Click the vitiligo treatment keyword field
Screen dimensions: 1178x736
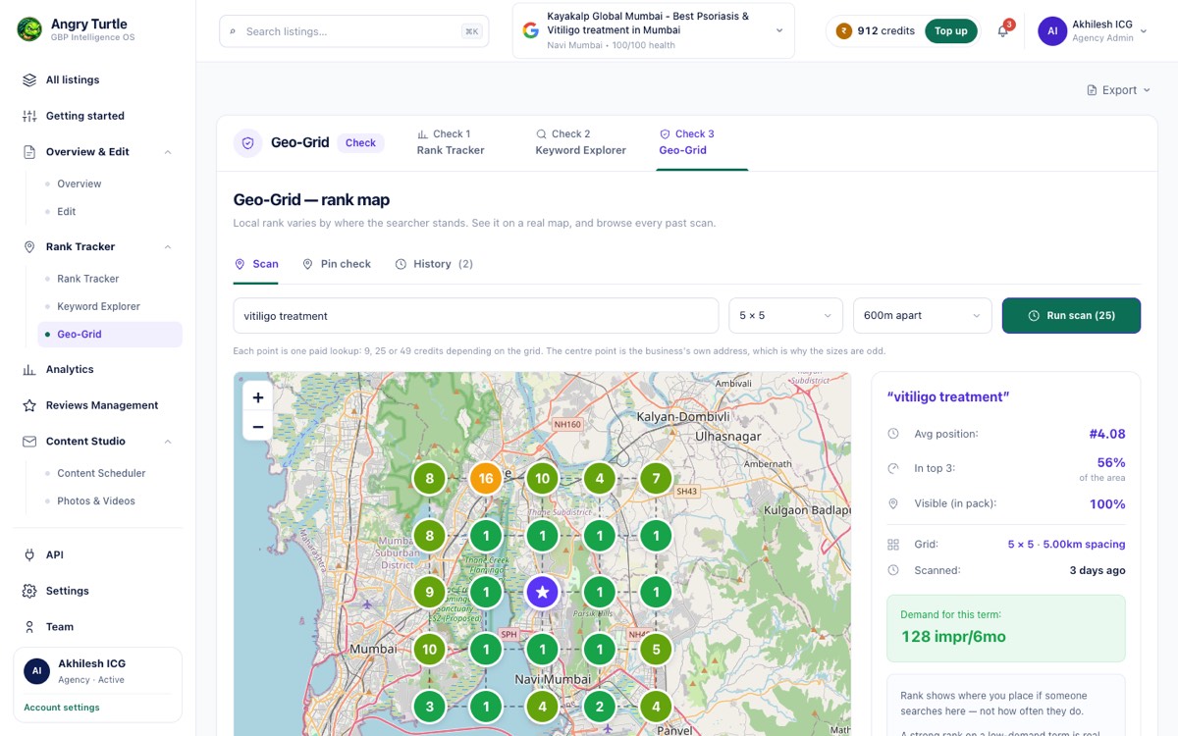click(476, 316)
